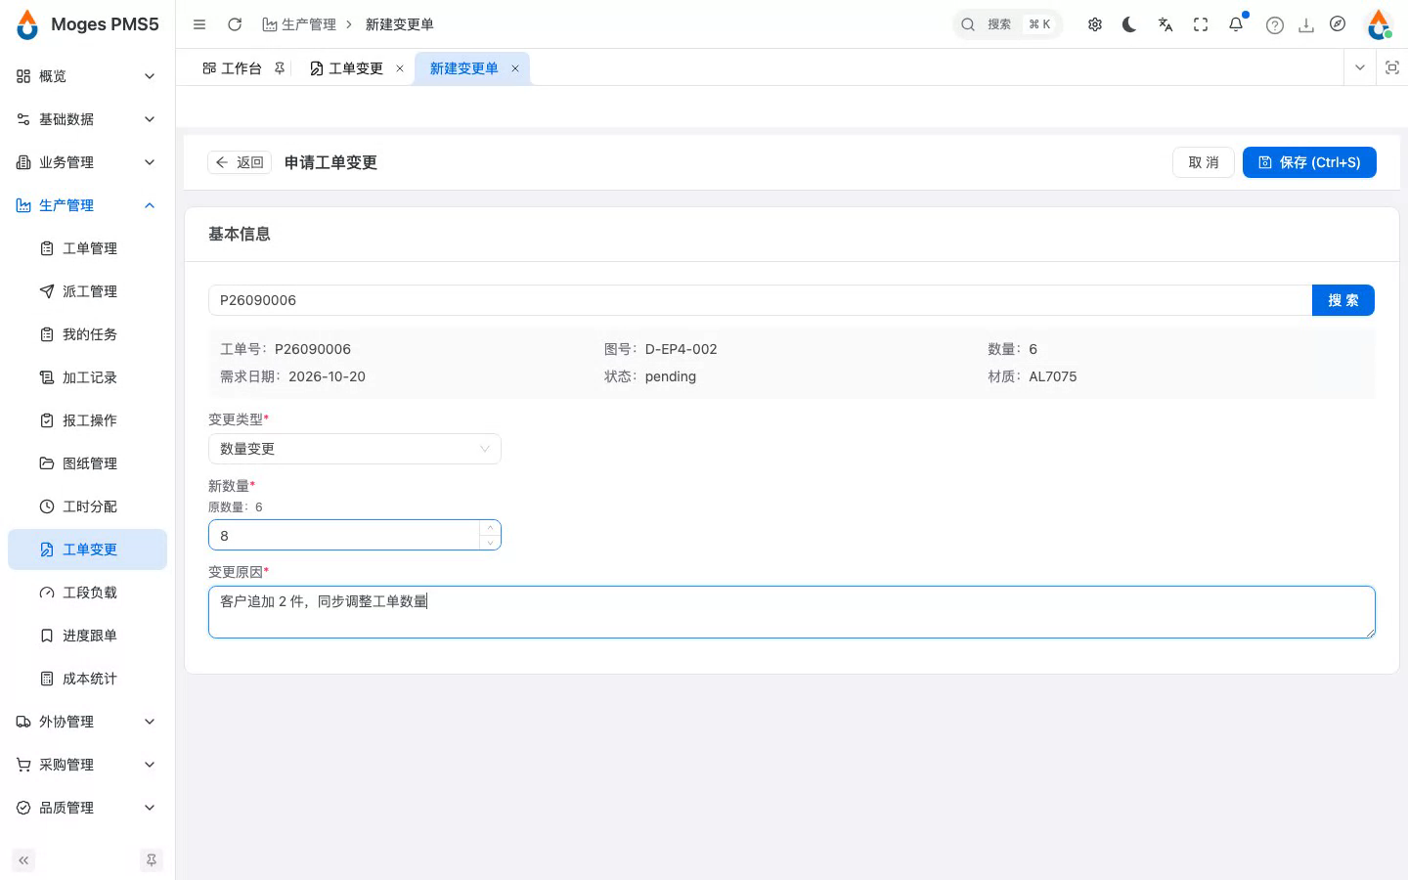Save the form with 保存 button
Screen dimensions: 1408x880
1309,162
